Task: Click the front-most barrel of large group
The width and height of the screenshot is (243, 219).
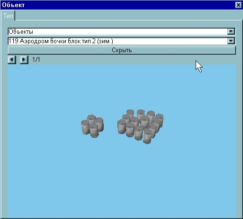Action: [147, 136]
